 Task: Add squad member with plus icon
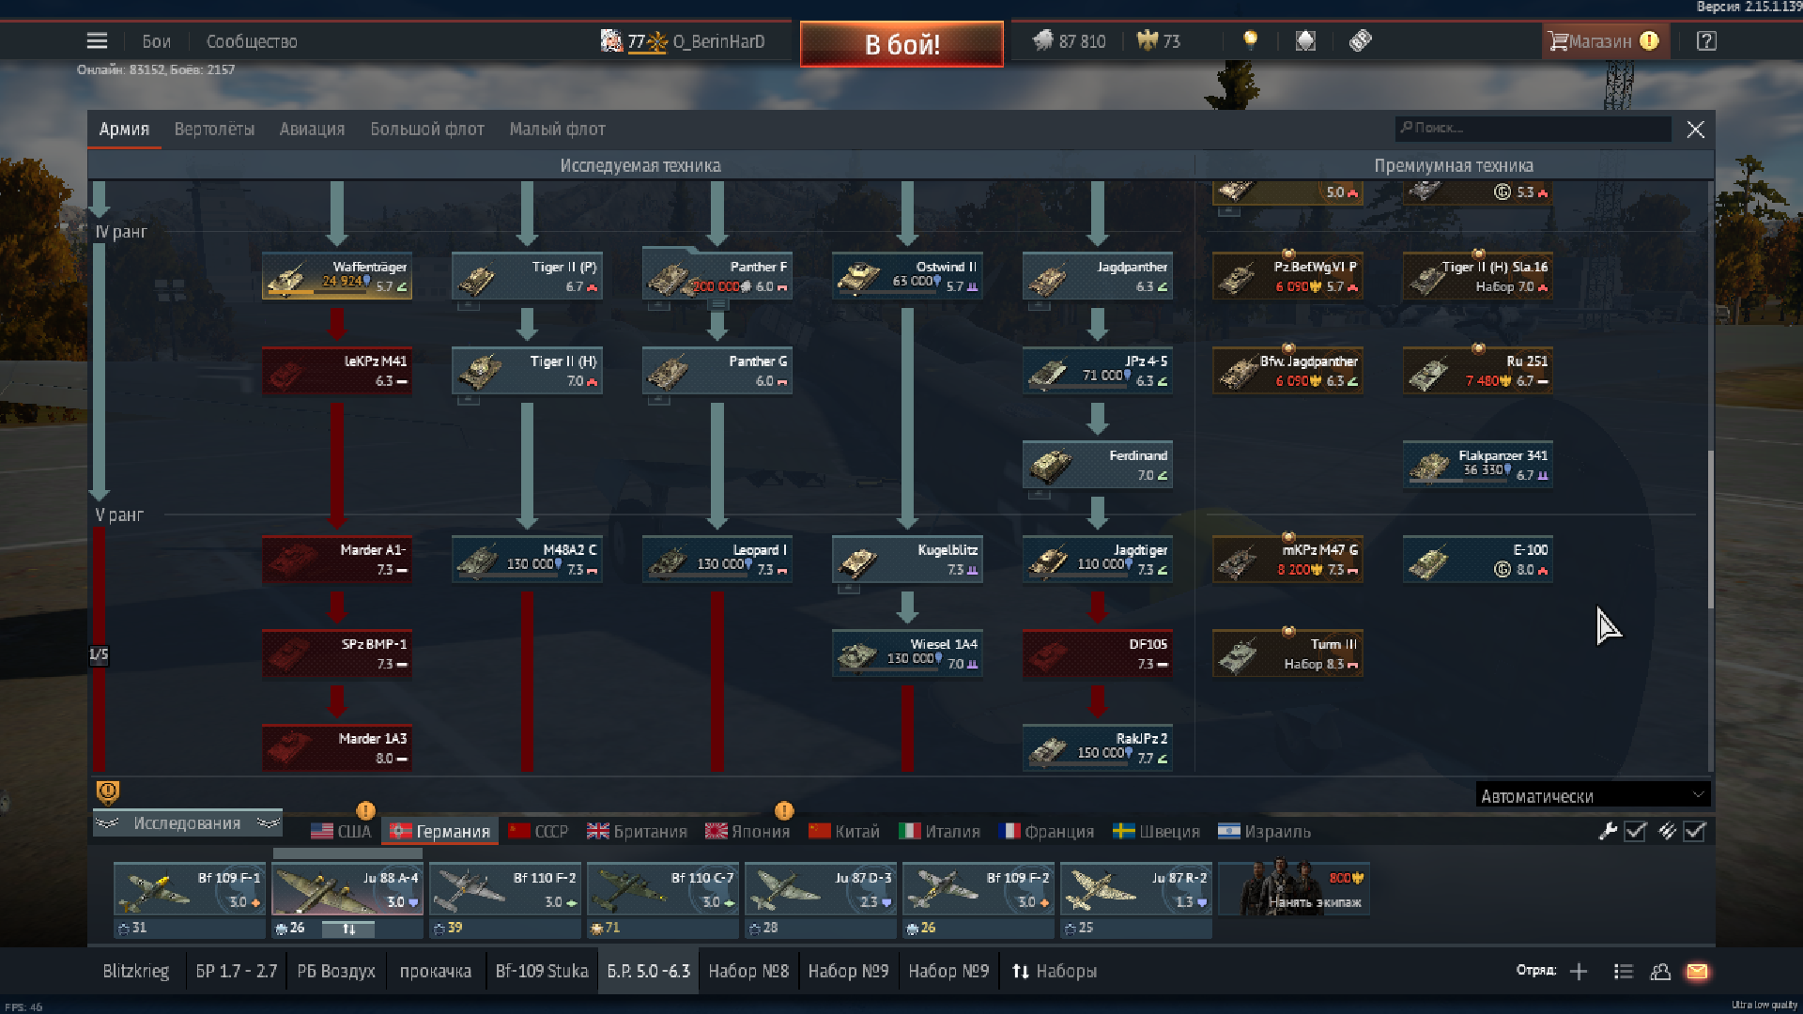(1579, 972)
